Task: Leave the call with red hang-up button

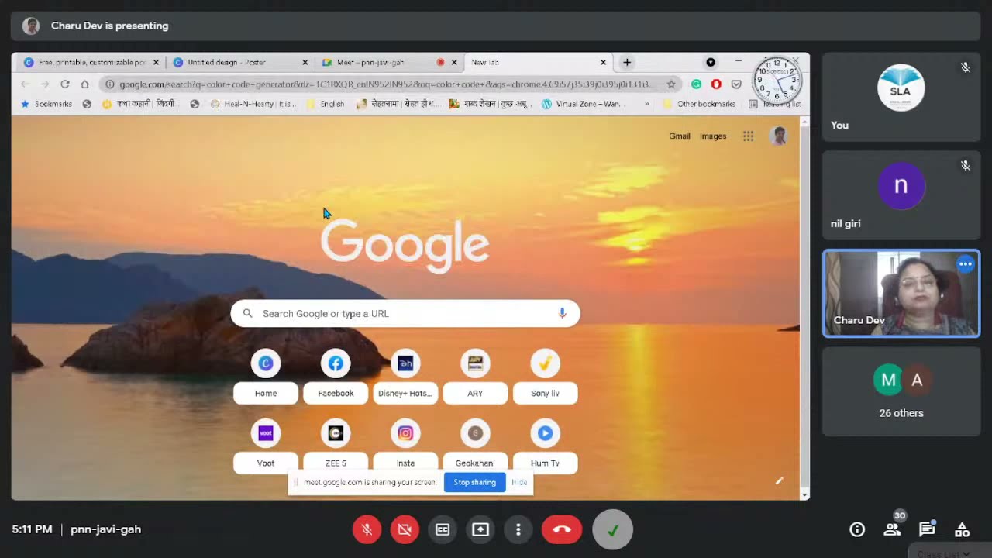Action: (x=562, y=529)
